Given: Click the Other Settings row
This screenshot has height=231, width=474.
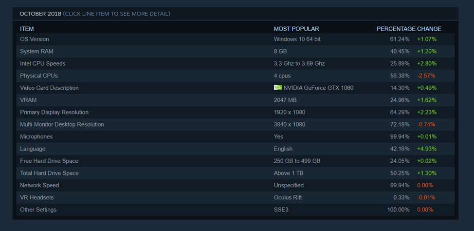Looking at the screenshot, I should coord(38,210).
